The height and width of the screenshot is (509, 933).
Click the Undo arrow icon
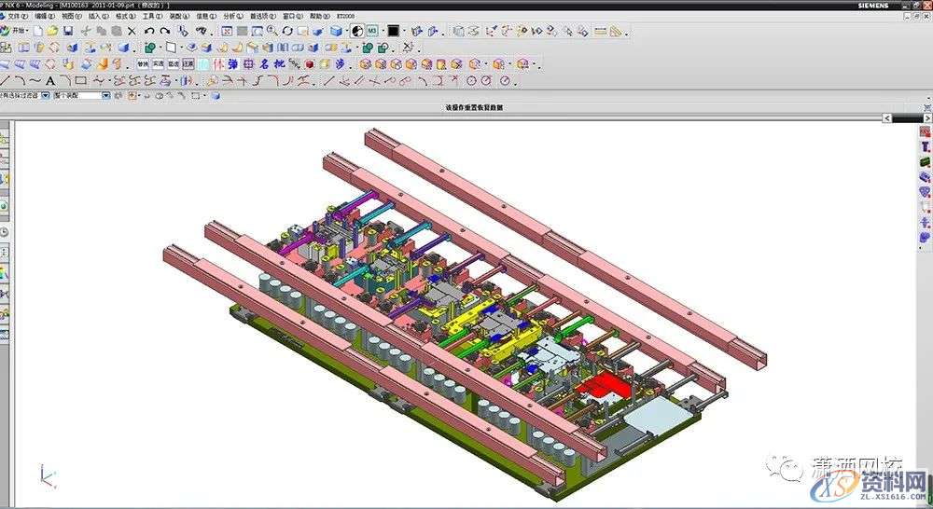pyautogui.click(x=149, y=31)
